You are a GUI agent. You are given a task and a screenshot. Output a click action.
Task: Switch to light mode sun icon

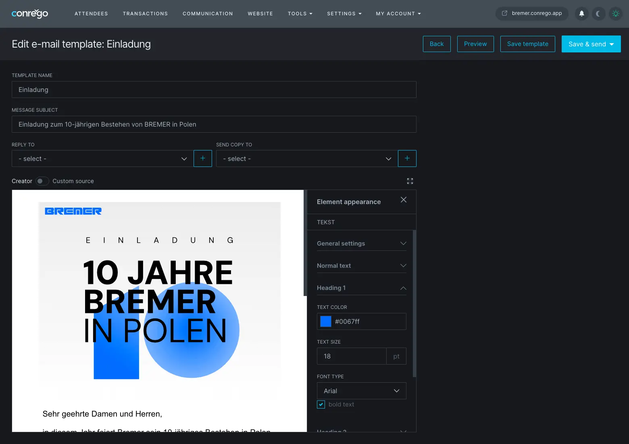click(616, 14)
